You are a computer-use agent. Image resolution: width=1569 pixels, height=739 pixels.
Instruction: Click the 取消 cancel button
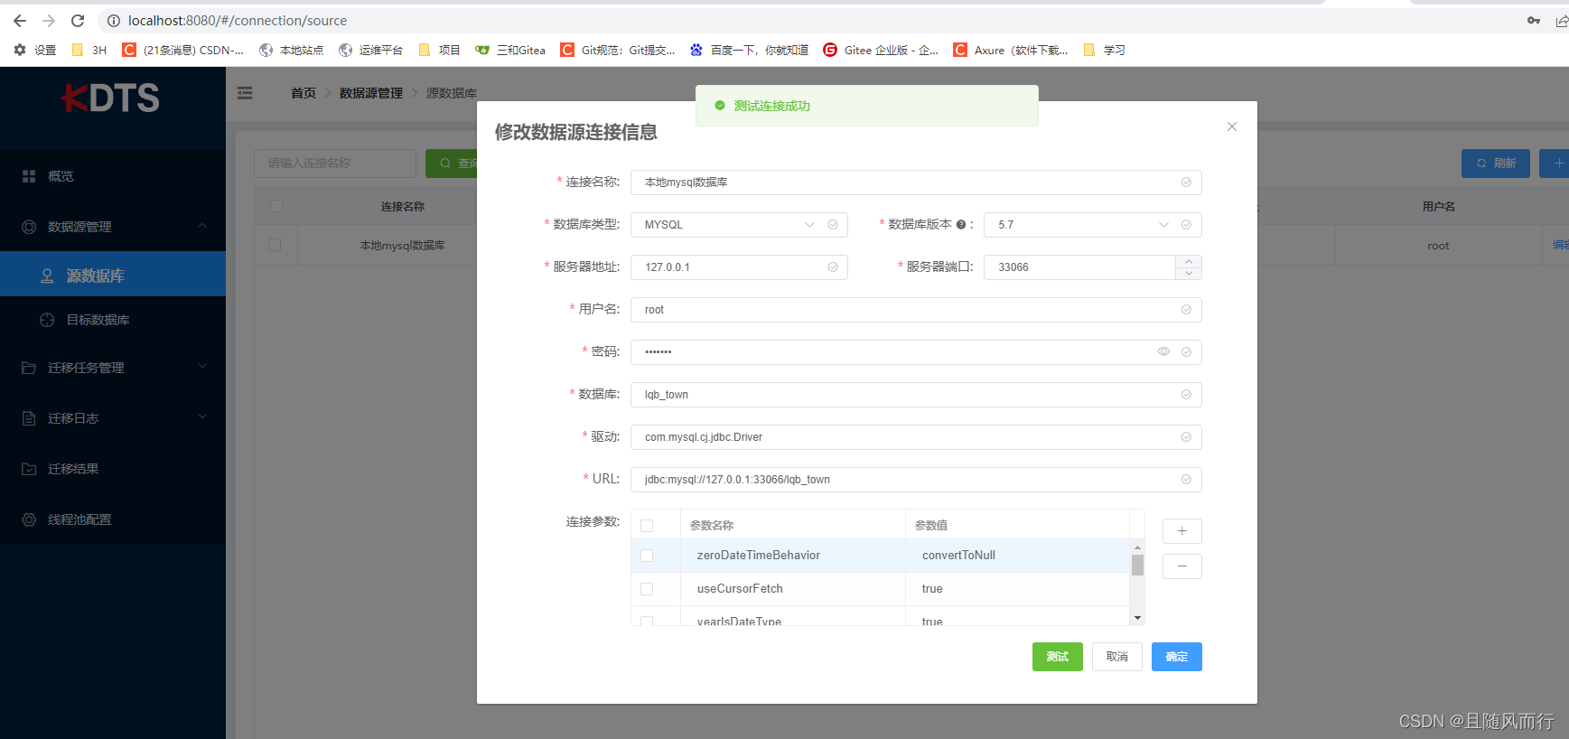pyautogui.click(x=1117, y=657)
